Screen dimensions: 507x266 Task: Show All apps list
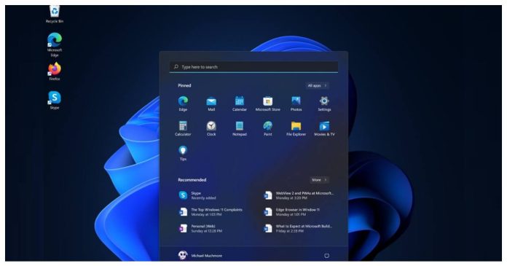coord(317,85)
